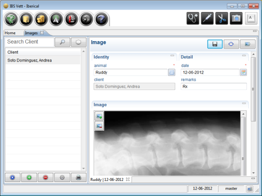Click the image viewer scrollbar thumb
The height and width of the screenshot is (196, 262).
[243, 147]
